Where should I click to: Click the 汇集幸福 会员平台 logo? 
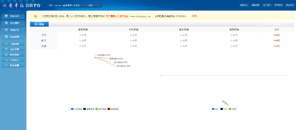point(22,5)
